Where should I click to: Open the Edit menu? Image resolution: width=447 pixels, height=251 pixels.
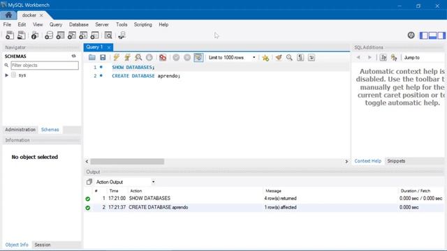[x=22, y=24]
